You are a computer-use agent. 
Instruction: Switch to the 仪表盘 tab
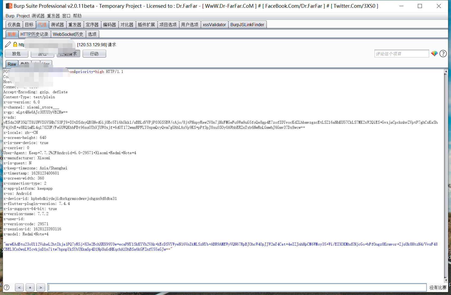click(14, 25)
